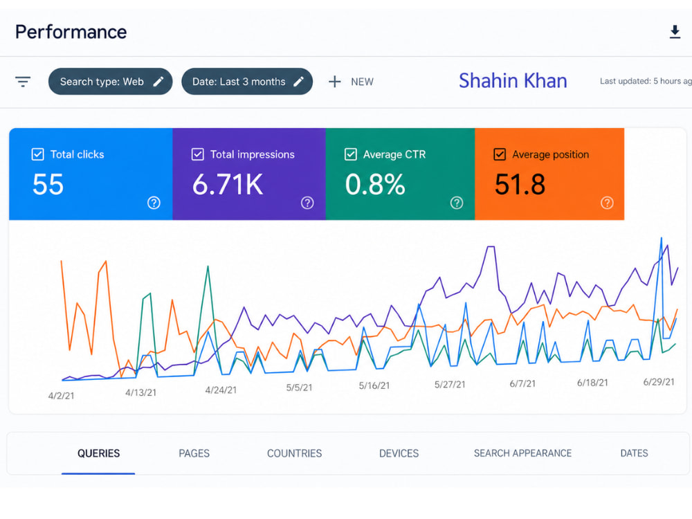The image size is (692, 519).
Task: Download the performance report via export icon
Action: click(x=674, y=32)
